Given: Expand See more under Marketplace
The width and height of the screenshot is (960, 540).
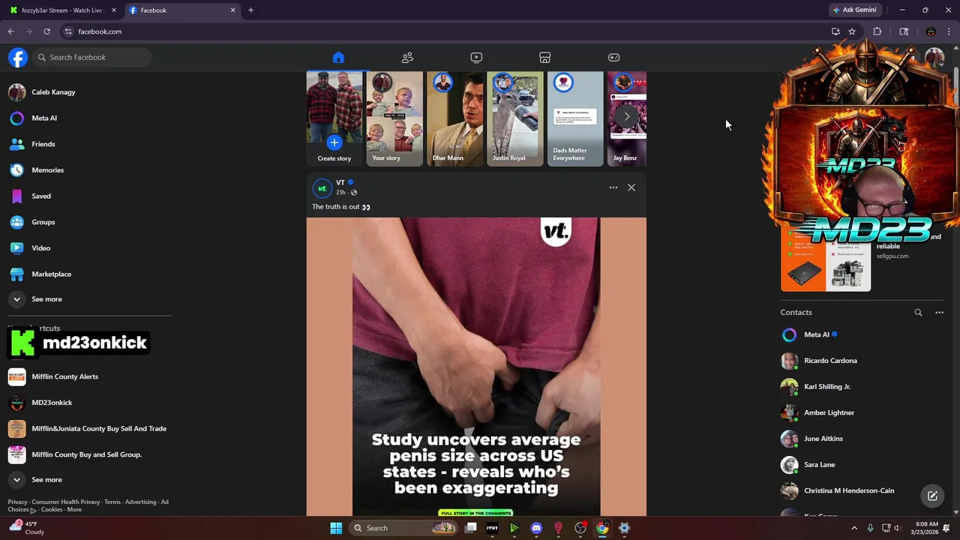Looking at the screenshot, I should click(x=89, y=299).
